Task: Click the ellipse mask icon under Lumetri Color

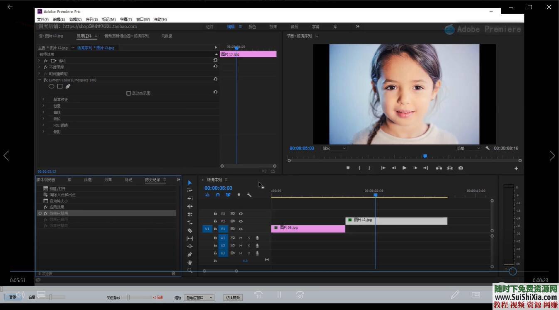Action: [x=52, y=86]
